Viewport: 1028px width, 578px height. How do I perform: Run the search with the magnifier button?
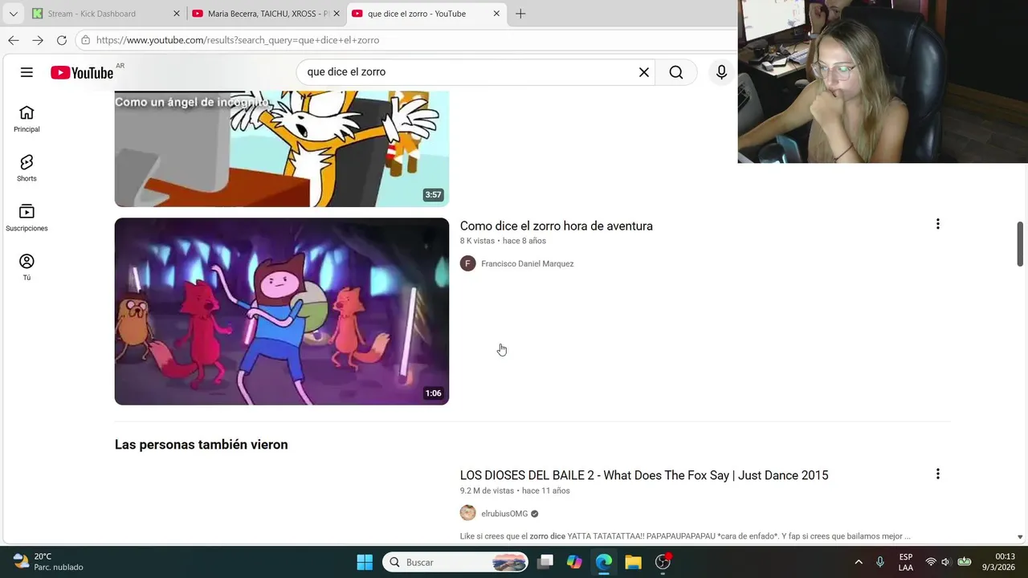(676, 72)
